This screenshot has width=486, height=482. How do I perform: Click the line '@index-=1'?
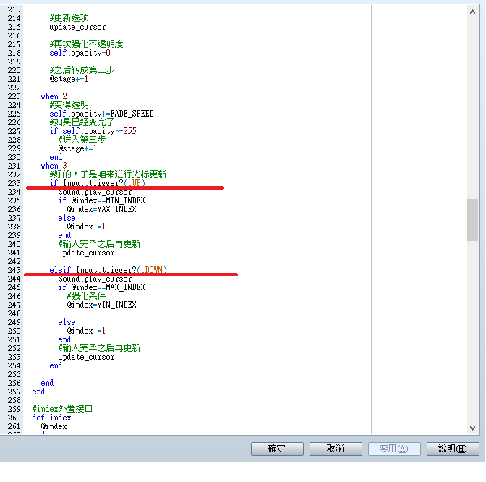point(86,227)
